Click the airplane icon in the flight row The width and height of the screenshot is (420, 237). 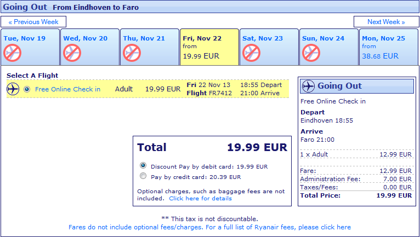(x=13, y=89)
